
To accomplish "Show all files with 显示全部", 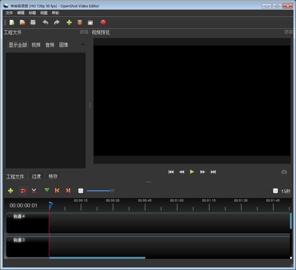I will (18, 45).
